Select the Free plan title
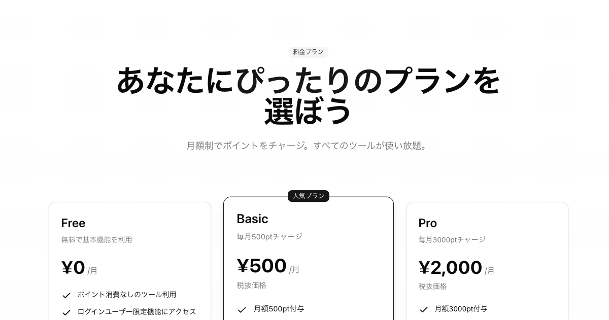The image size is (609, 320). point(73,223)
